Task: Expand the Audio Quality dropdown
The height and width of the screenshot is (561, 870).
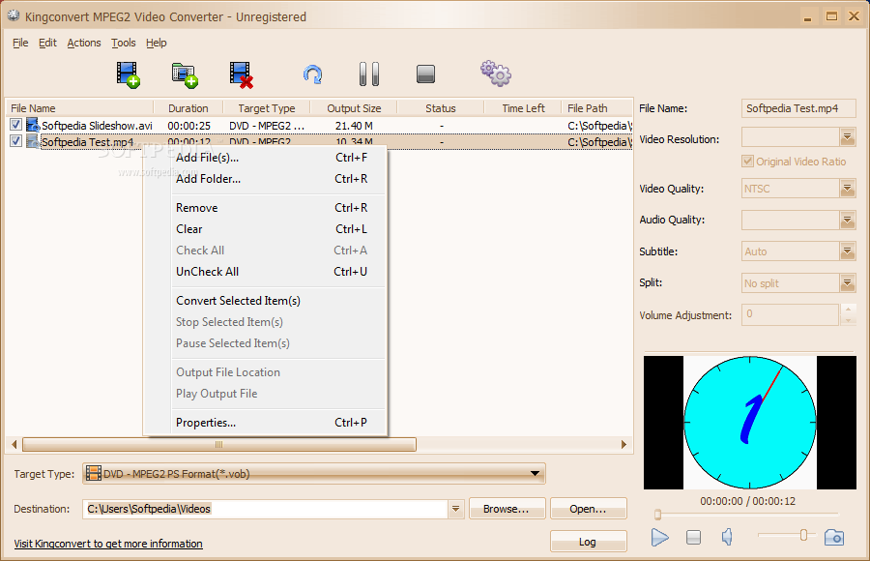Action: pos(847,220)
